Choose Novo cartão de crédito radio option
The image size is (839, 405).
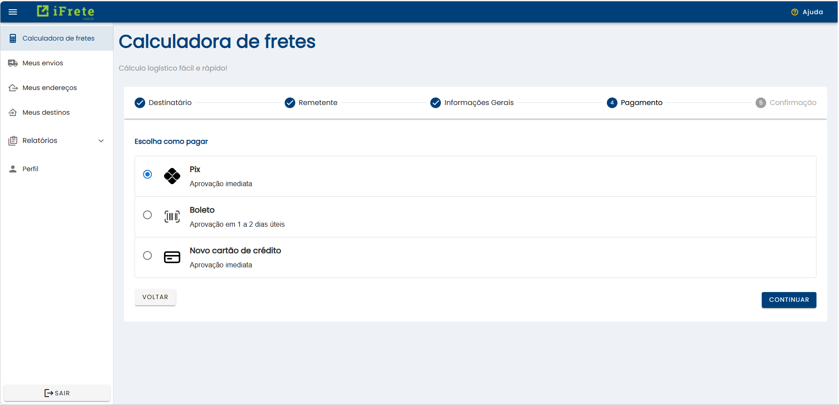click(147, 255)
